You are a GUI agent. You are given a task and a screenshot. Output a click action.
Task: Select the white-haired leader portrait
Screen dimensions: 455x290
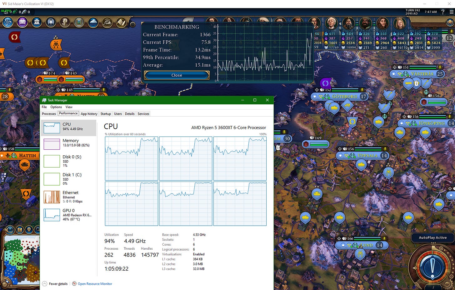331,23
